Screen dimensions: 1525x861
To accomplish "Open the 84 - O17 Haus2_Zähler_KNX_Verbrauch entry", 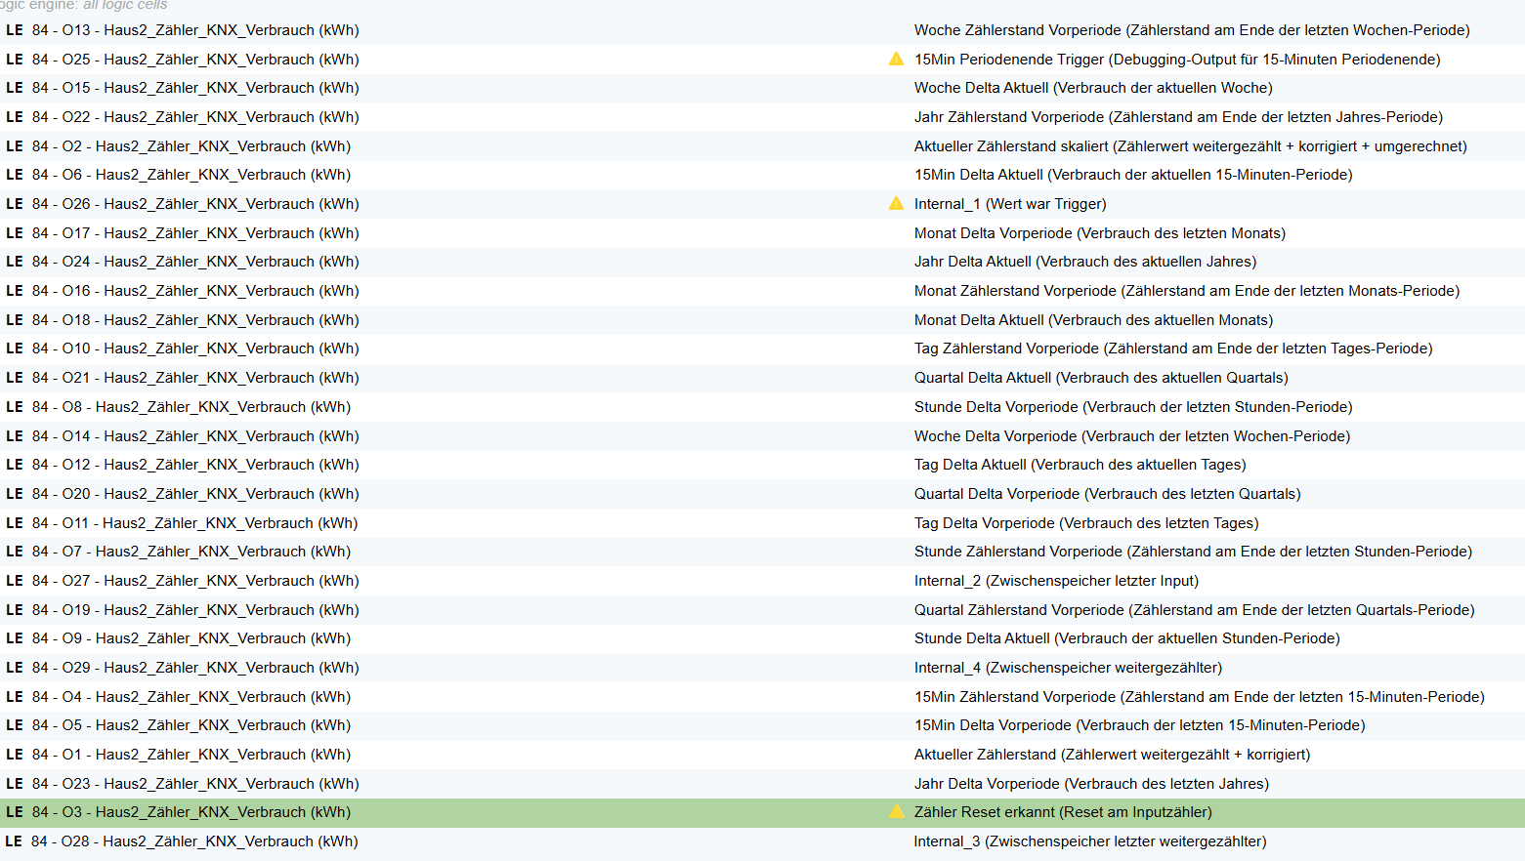I will (195, 233).
